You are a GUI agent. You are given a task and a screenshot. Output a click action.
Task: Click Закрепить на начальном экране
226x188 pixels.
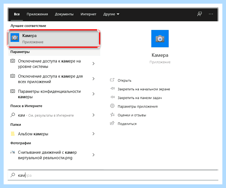144,89
